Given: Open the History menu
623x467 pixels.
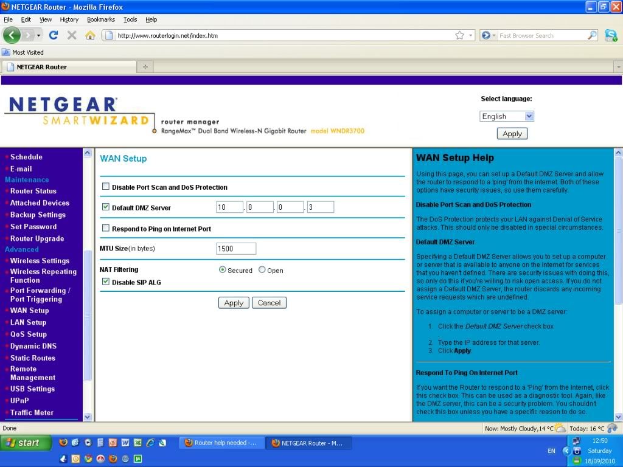Looking at the screenshot, I should pyautogui.click(x=69, y=19).
